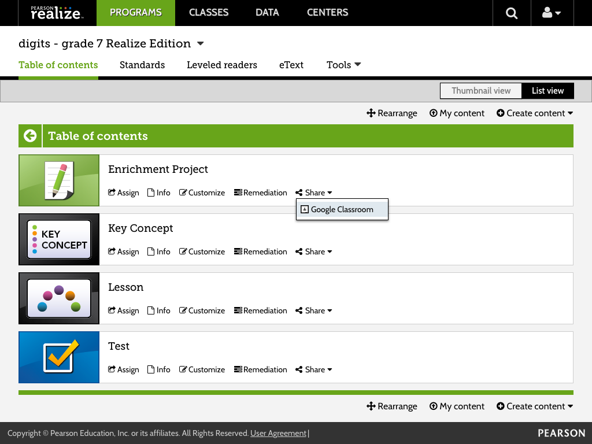Go to the CLASSES tab
This screenshot has height=444, width=592.
click(x=209, y=13)
